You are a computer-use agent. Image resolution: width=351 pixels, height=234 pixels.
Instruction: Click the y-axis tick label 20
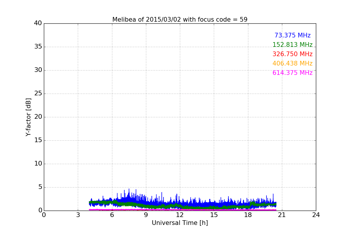click(38, 117)
